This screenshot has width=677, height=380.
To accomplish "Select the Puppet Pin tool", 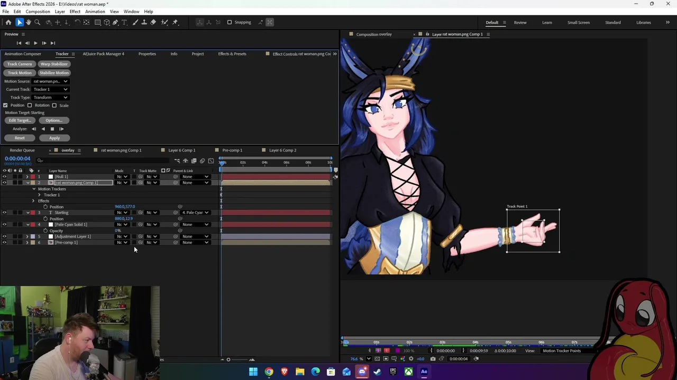I will pyautogui.click(x=176, y=22).
